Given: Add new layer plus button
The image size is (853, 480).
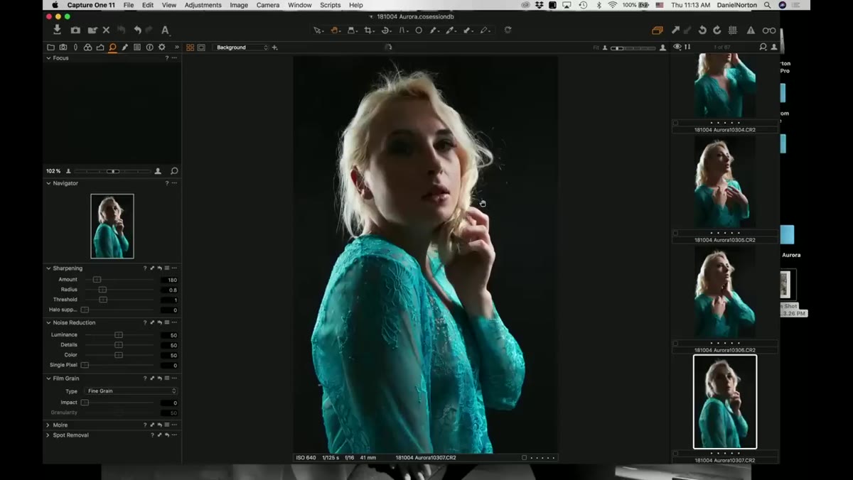Looking at the screenshot, I should click(x=275, y=47).
